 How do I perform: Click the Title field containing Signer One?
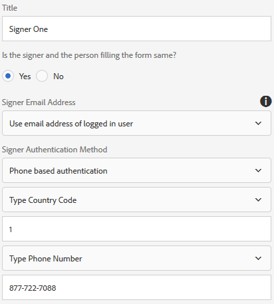click(136, 29)
